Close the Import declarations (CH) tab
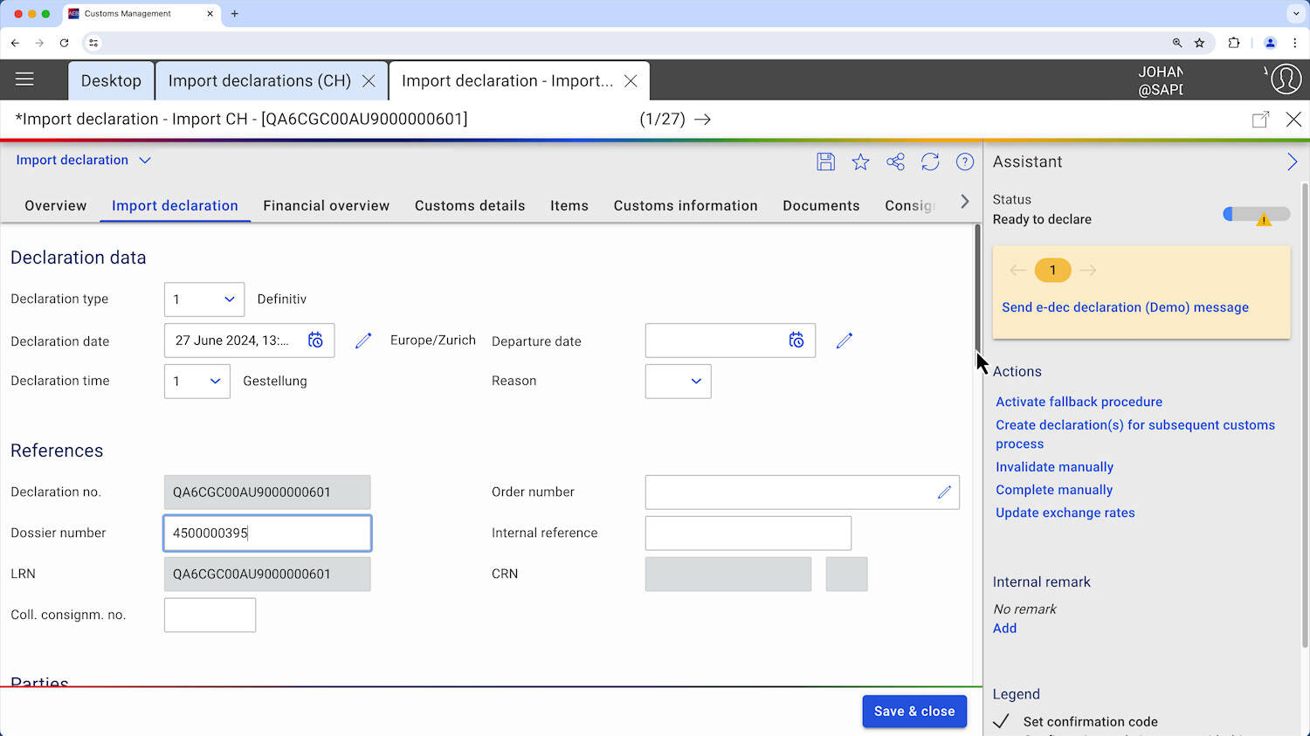The image size is (1310, 736). [x=369, y=81]
